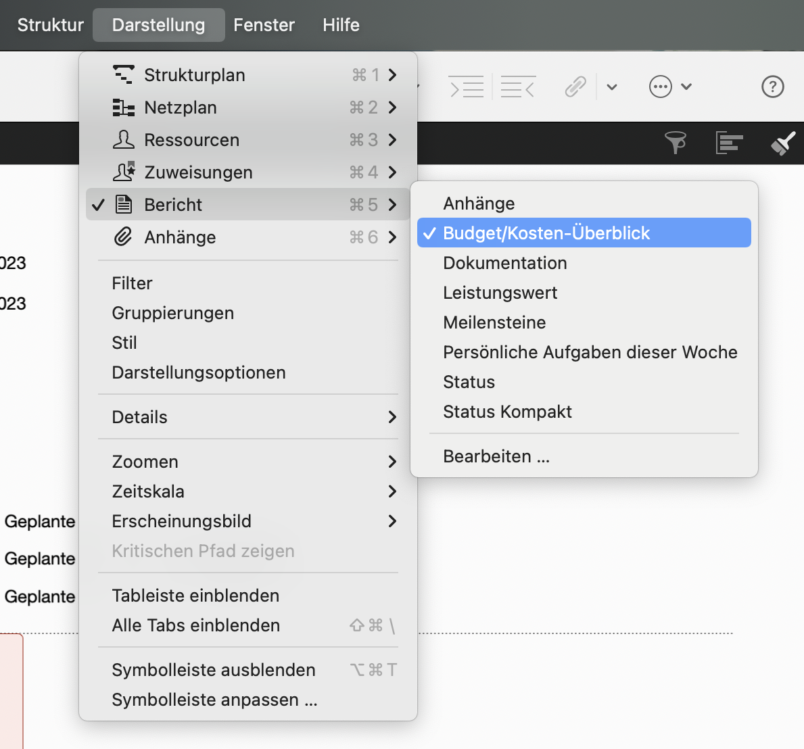The image size is (804, 749).
Task: Choose Symbolleiste anpassen …
Action: click(214, 700)
